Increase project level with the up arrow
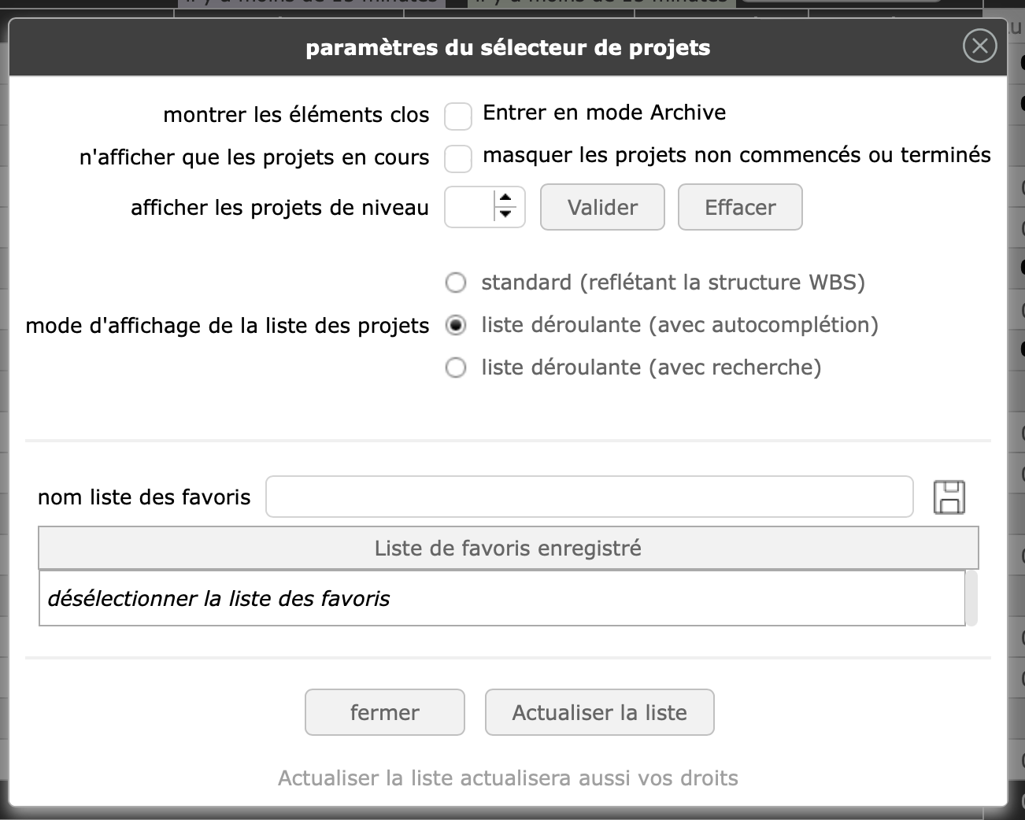1025x820 pixels. point(506,199)
